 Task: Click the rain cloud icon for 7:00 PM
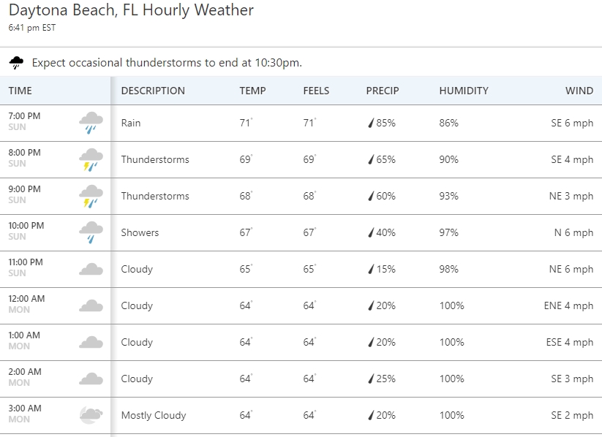click(91, 123)
